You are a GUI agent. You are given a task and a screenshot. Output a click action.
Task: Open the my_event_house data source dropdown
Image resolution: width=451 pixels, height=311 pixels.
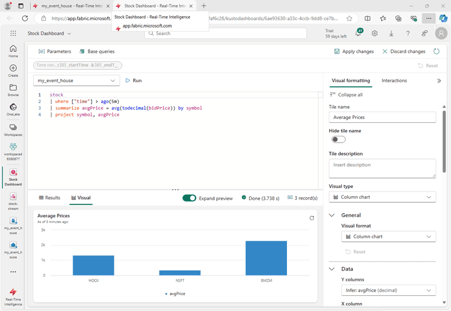pos(76,81)
